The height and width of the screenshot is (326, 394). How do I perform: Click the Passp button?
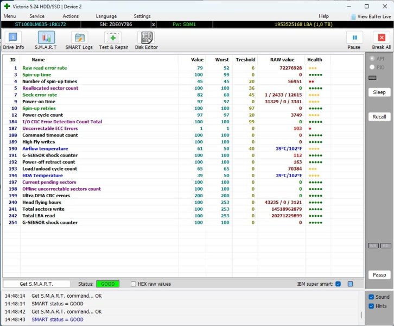tap(379, 275)
